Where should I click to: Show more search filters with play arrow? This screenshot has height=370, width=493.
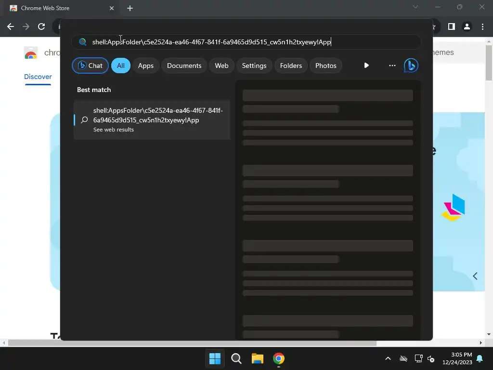click(x=366, y=66)
